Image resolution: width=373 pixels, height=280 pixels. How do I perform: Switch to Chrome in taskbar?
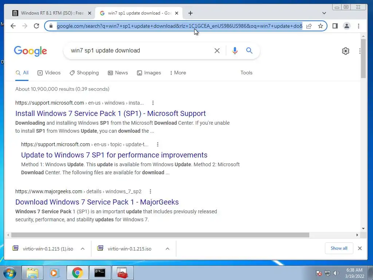coord(78,273)
